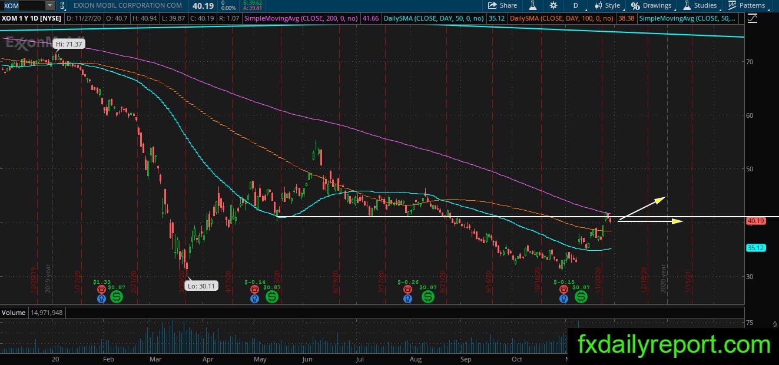Click lightbulb icon under $1.33 earnings
The height and width of the screenshot is (365, 779).
coord(101,298)
